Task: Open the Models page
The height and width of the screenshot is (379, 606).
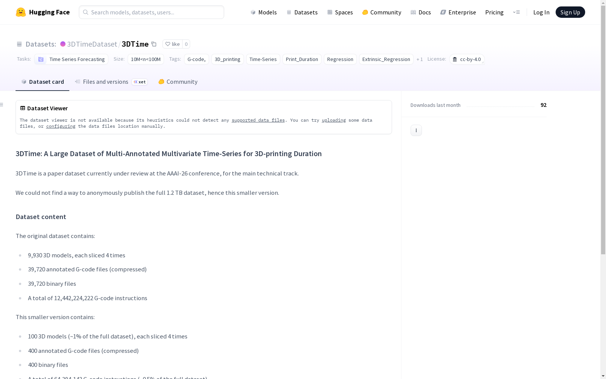Action: tap(264, 12)
